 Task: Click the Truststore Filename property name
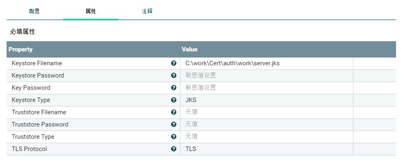pos(39,112)
